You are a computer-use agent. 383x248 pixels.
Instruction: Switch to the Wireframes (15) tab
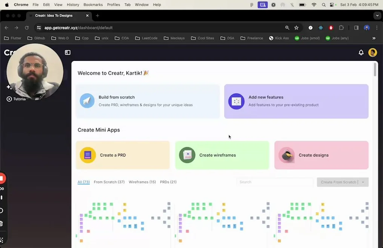tap(142, 182)
